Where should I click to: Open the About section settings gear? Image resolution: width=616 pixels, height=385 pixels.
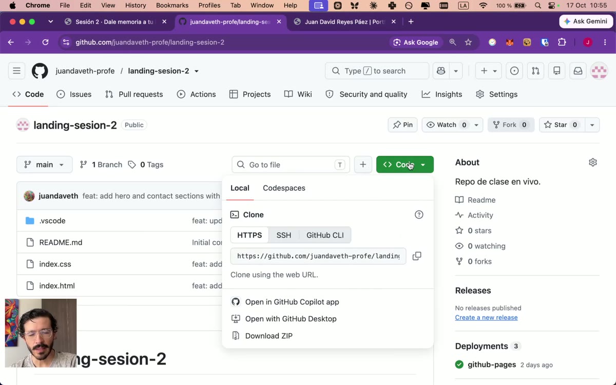[593, 162]
